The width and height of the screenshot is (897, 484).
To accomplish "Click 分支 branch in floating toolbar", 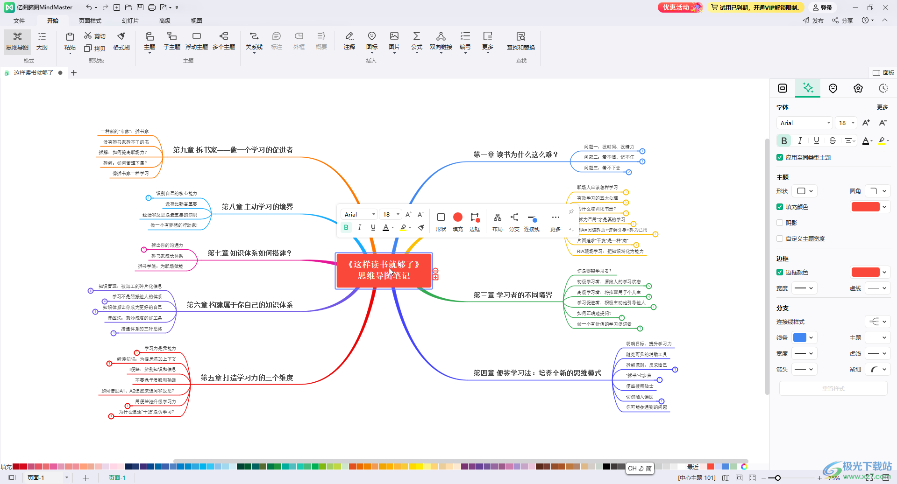I will pyautogui.click(x=514, y=222).
